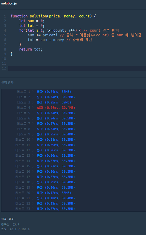Select the 테스트 5 result row

coord(46,113)
